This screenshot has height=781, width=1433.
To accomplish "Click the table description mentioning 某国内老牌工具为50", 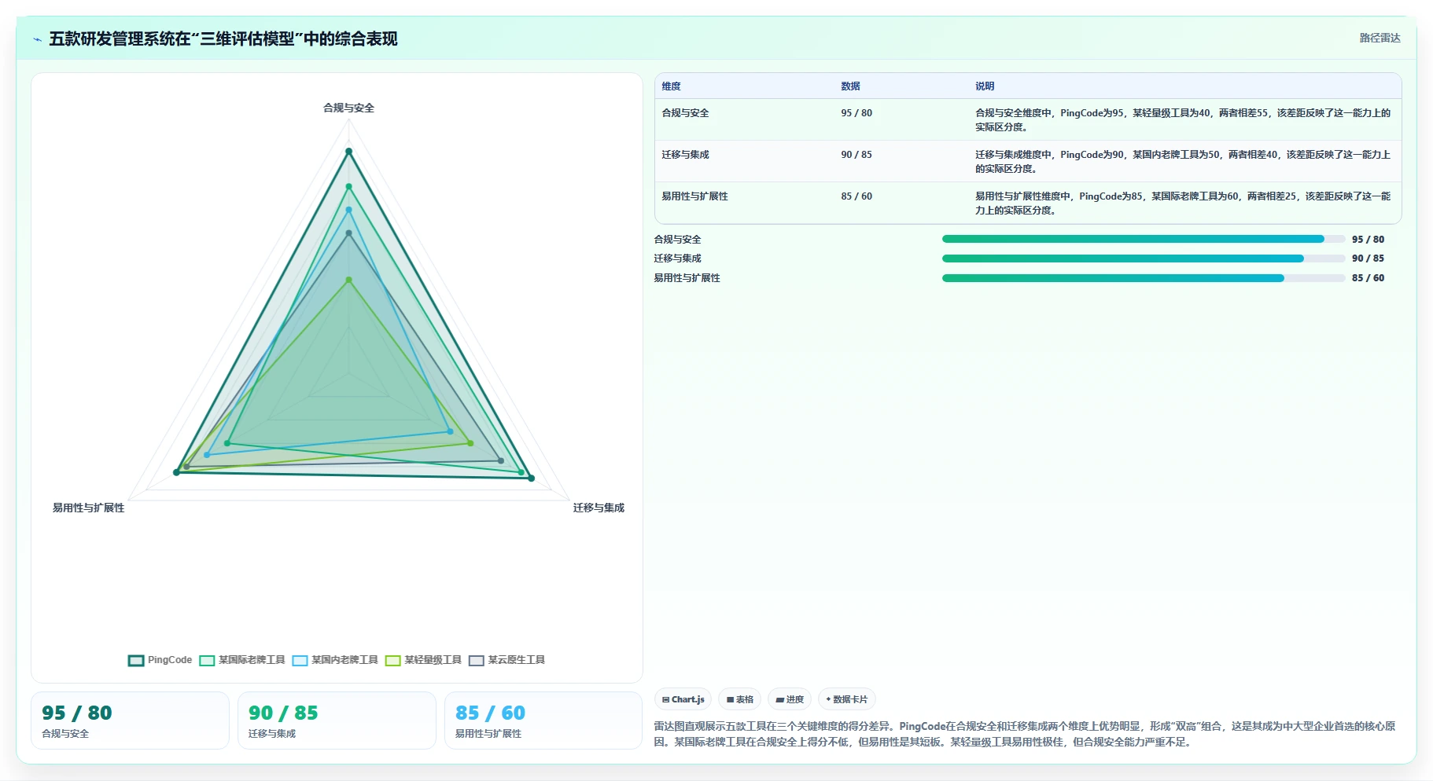I will point(1183,162).
